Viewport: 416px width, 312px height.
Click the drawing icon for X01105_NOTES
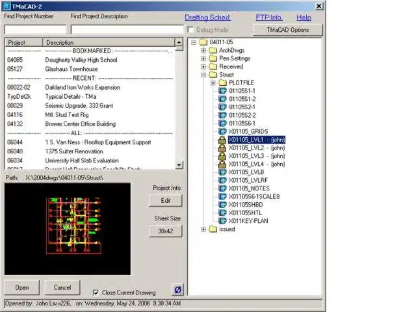pyautogui.click(x=222, y=188)
